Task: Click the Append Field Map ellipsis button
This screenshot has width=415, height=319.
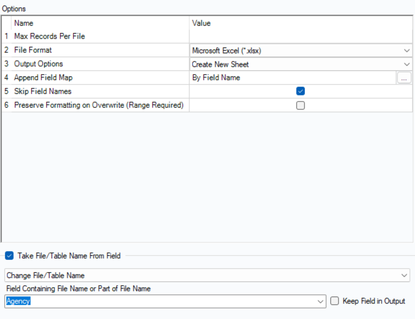Action: pyautogui.click(x=404, y=78)
